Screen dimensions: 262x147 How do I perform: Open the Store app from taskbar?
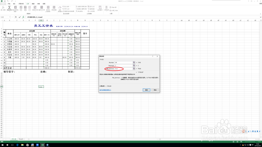(x=28, y=145)
